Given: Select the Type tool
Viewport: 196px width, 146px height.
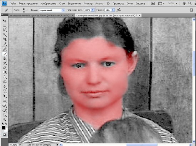Looking at the screenshot, I should (x=5, y=91).
